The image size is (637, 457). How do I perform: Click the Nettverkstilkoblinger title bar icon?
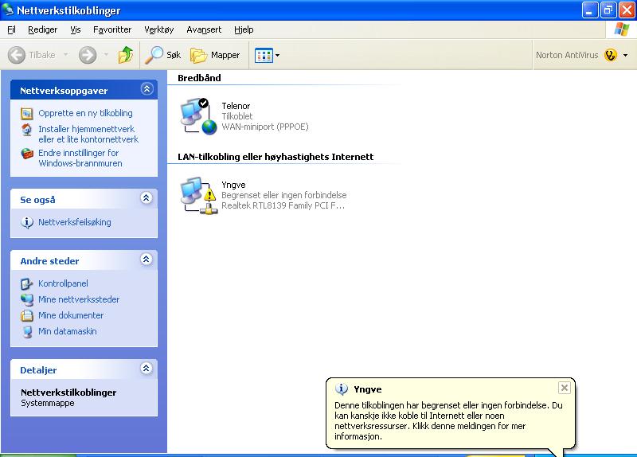pos(8,10)
